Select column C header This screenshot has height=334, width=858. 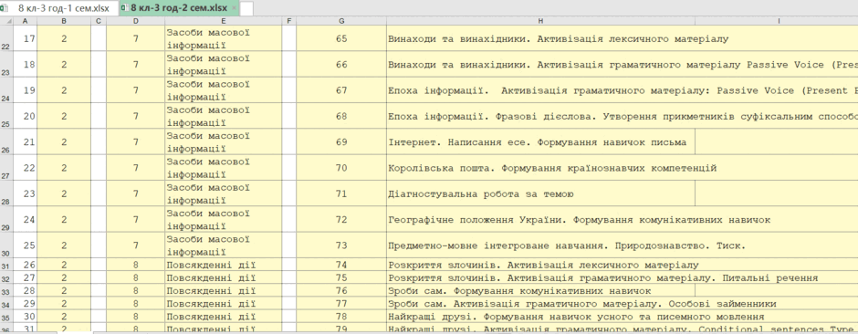[x=99, y=21]
